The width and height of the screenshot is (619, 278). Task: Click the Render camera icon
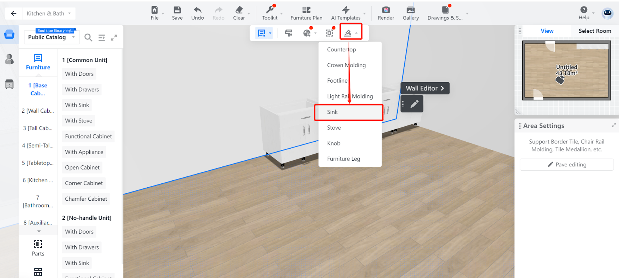pos(386,10)
